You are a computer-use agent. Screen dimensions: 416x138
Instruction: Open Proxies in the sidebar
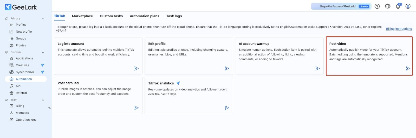point(21,45)
